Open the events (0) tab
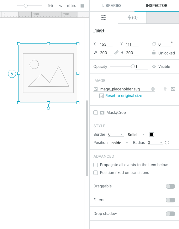Screen dimensions: 179x229 coord(132,18)
